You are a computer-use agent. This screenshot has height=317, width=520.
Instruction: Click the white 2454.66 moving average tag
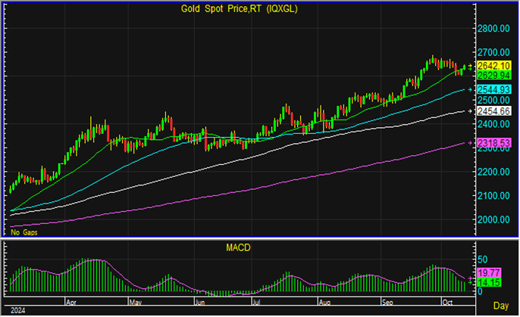click(x=493, y=111)
